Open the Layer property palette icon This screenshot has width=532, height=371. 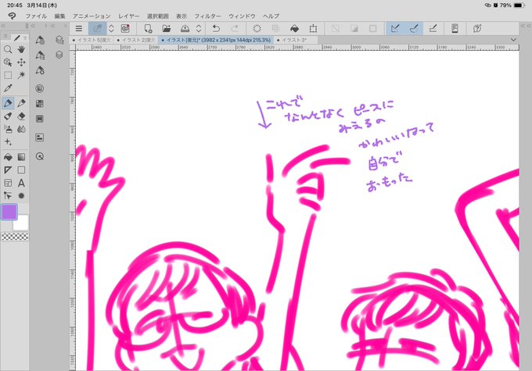point(59,40)
